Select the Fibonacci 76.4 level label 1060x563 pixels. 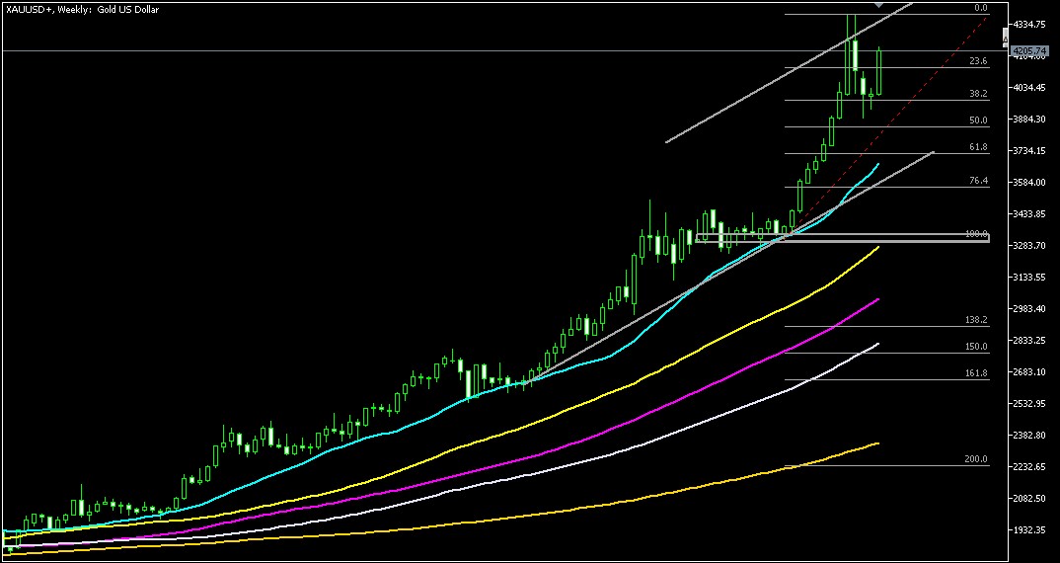pos(977,181)
